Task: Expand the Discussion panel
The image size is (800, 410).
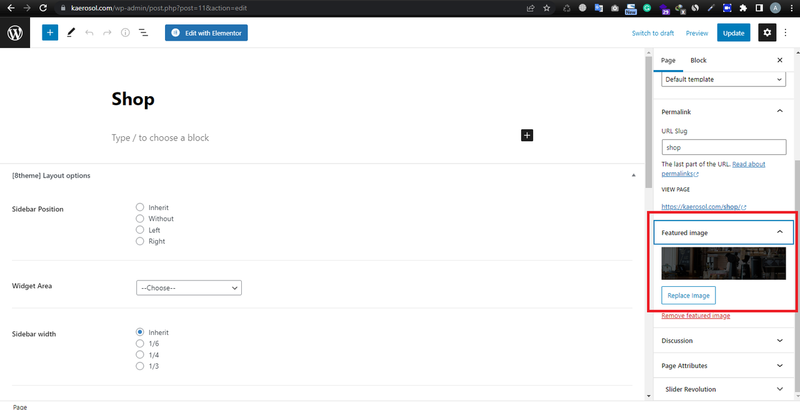Action: pos(724,341)
